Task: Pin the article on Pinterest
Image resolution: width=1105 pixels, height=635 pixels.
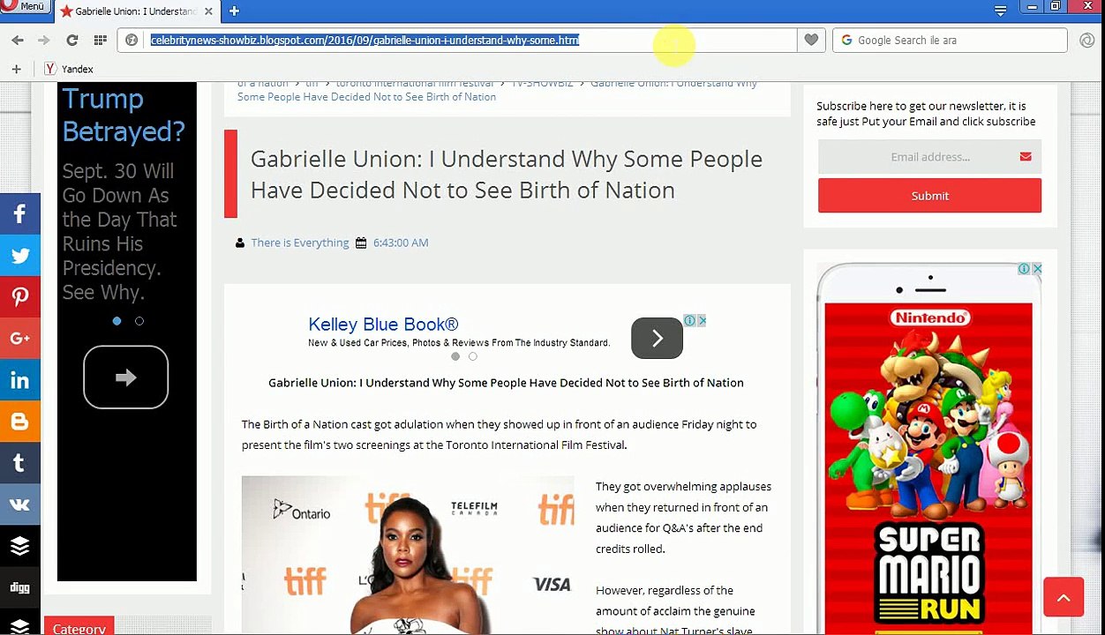Action: tap(19, 297)
